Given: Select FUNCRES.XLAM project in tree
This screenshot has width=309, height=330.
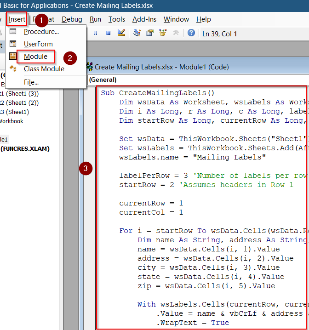Looking at the screenshot, I should pyautogui.click(x=25, y=149).
